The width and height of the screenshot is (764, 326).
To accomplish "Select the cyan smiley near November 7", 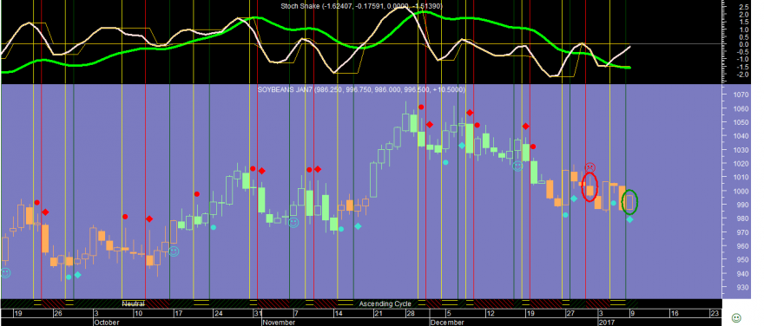I will [x=293, y=222].
